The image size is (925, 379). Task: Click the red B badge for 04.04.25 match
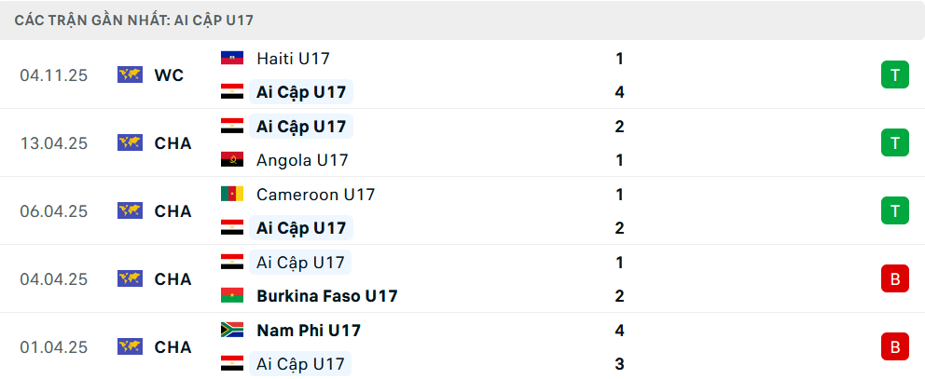click(x=894, y=279)
